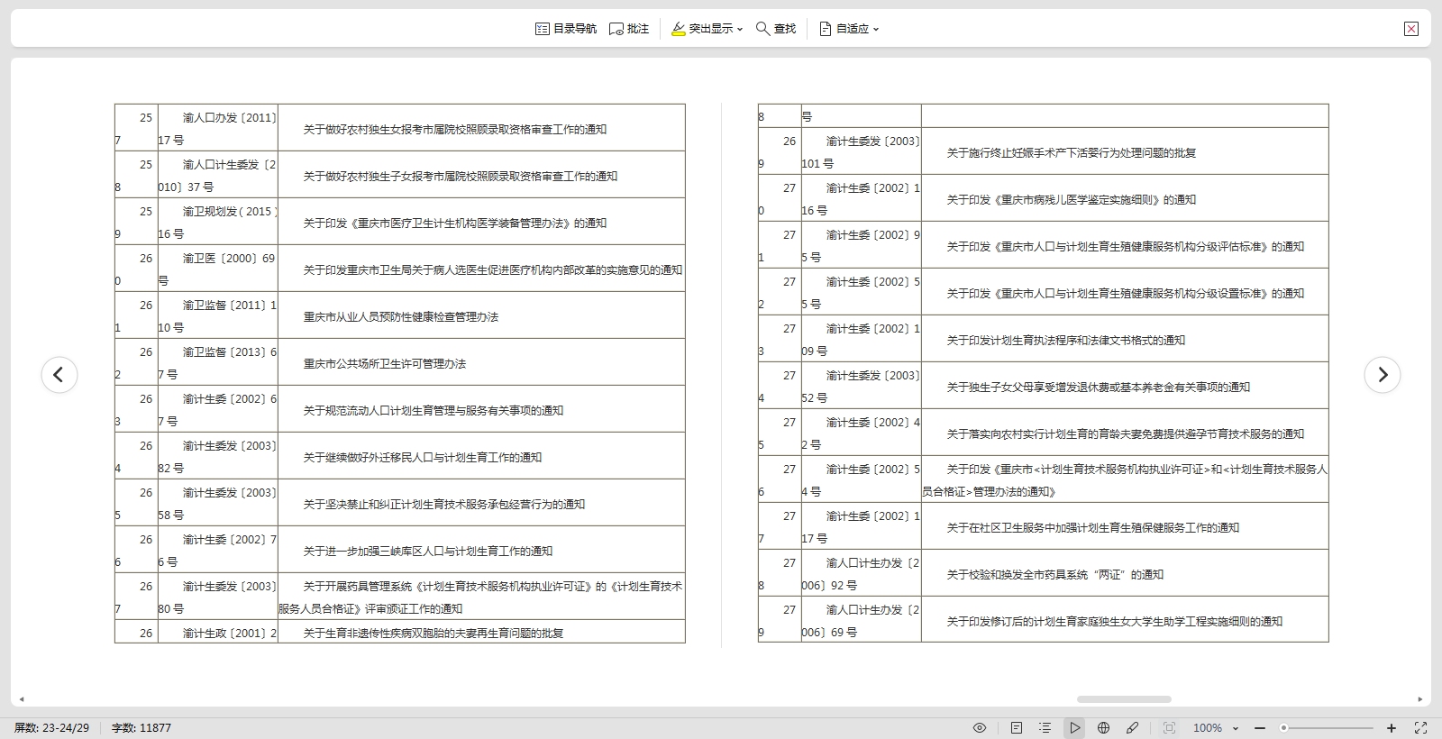Click the cell 关于校验和换发全市药具系统“两证”的通知
This screenshot has width=1442, height=739.
point(1125,573)
